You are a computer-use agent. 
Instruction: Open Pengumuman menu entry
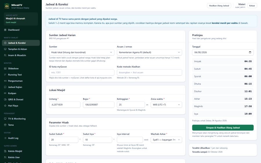point(21,81)
